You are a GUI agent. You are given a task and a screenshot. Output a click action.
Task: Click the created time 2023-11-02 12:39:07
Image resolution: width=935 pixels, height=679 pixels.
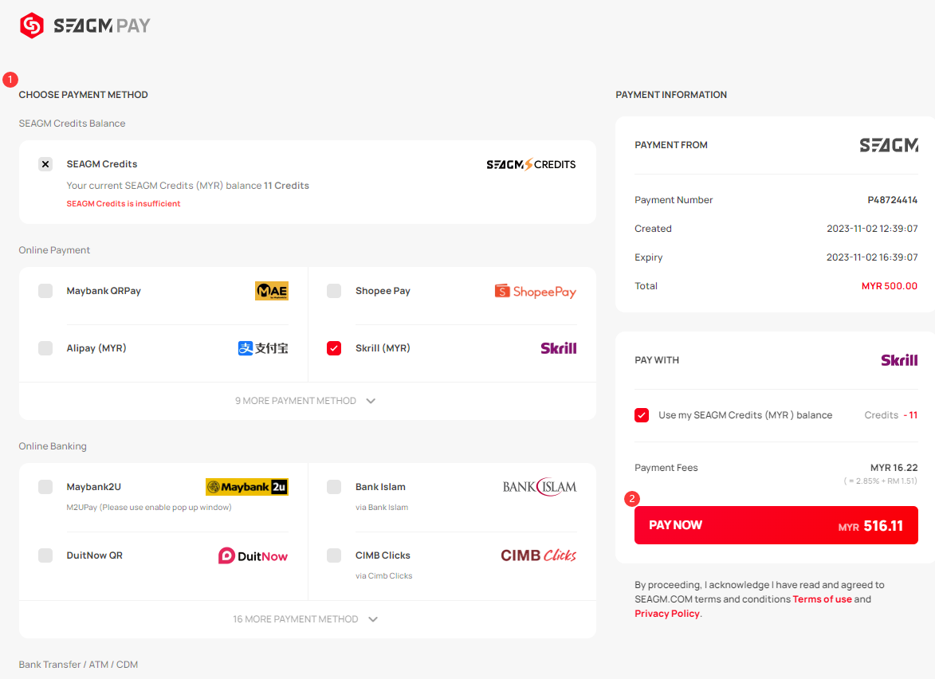click(872, 229)
